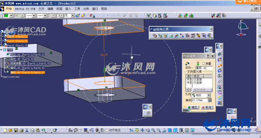This screenshot has width=261, height=138.
Task: Open the ENOVIA V5 VPM menu
Action: tap(25, 9)
